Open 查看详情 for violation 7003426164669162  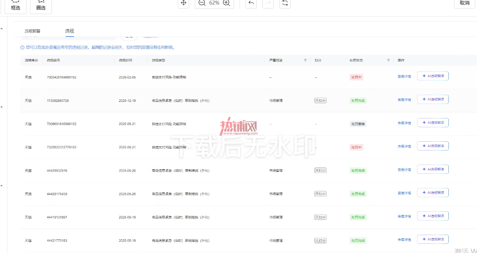[x=404, y=76]
